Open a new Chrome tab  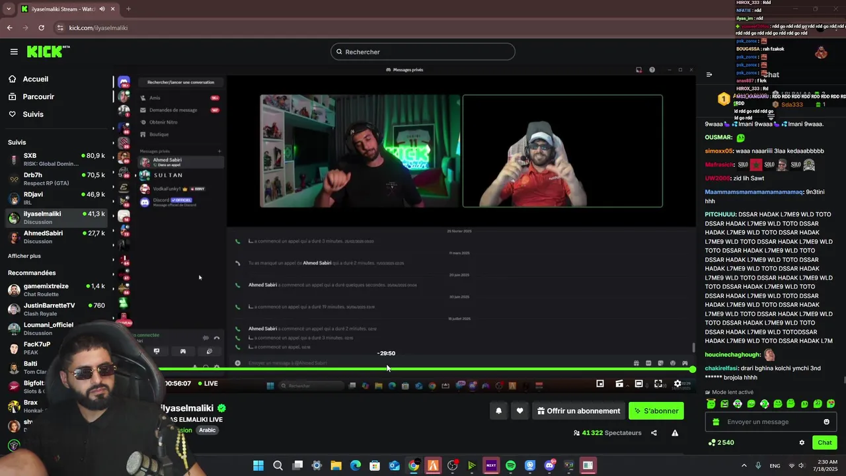(x=128, y=9)
